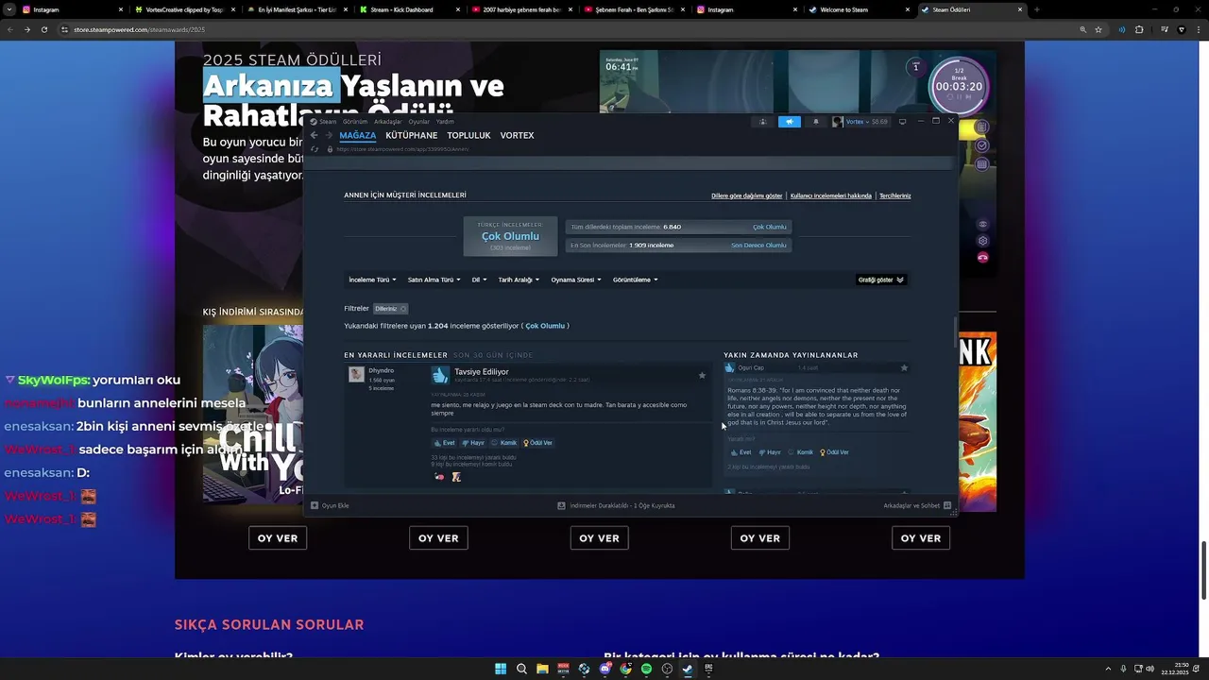Click the Dillere göre dağılımı göster link
The width and height of the screenshot is (1209, 680).
[746, 195]
